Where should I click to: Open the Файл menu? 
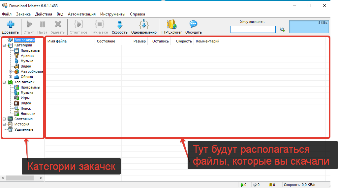(7, 14)
